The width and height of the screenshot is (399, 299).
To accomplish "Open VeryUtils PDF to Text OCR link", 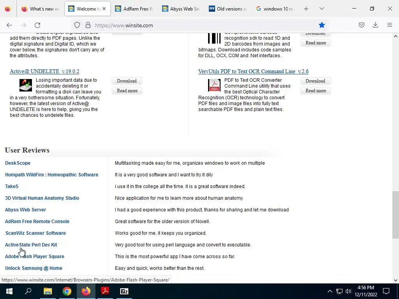I will tap(253, 72).
